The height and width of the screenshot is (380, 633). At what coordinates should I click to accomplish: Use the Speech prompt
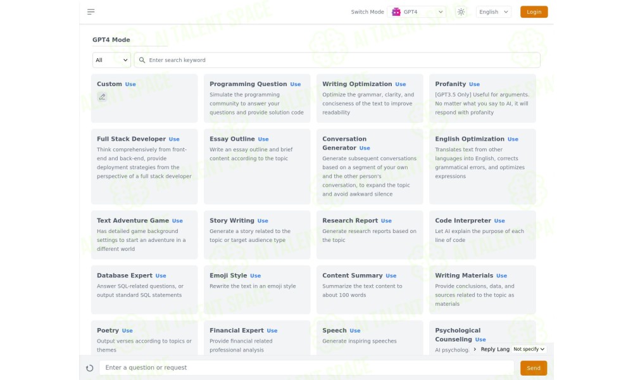tap(355, 331)
